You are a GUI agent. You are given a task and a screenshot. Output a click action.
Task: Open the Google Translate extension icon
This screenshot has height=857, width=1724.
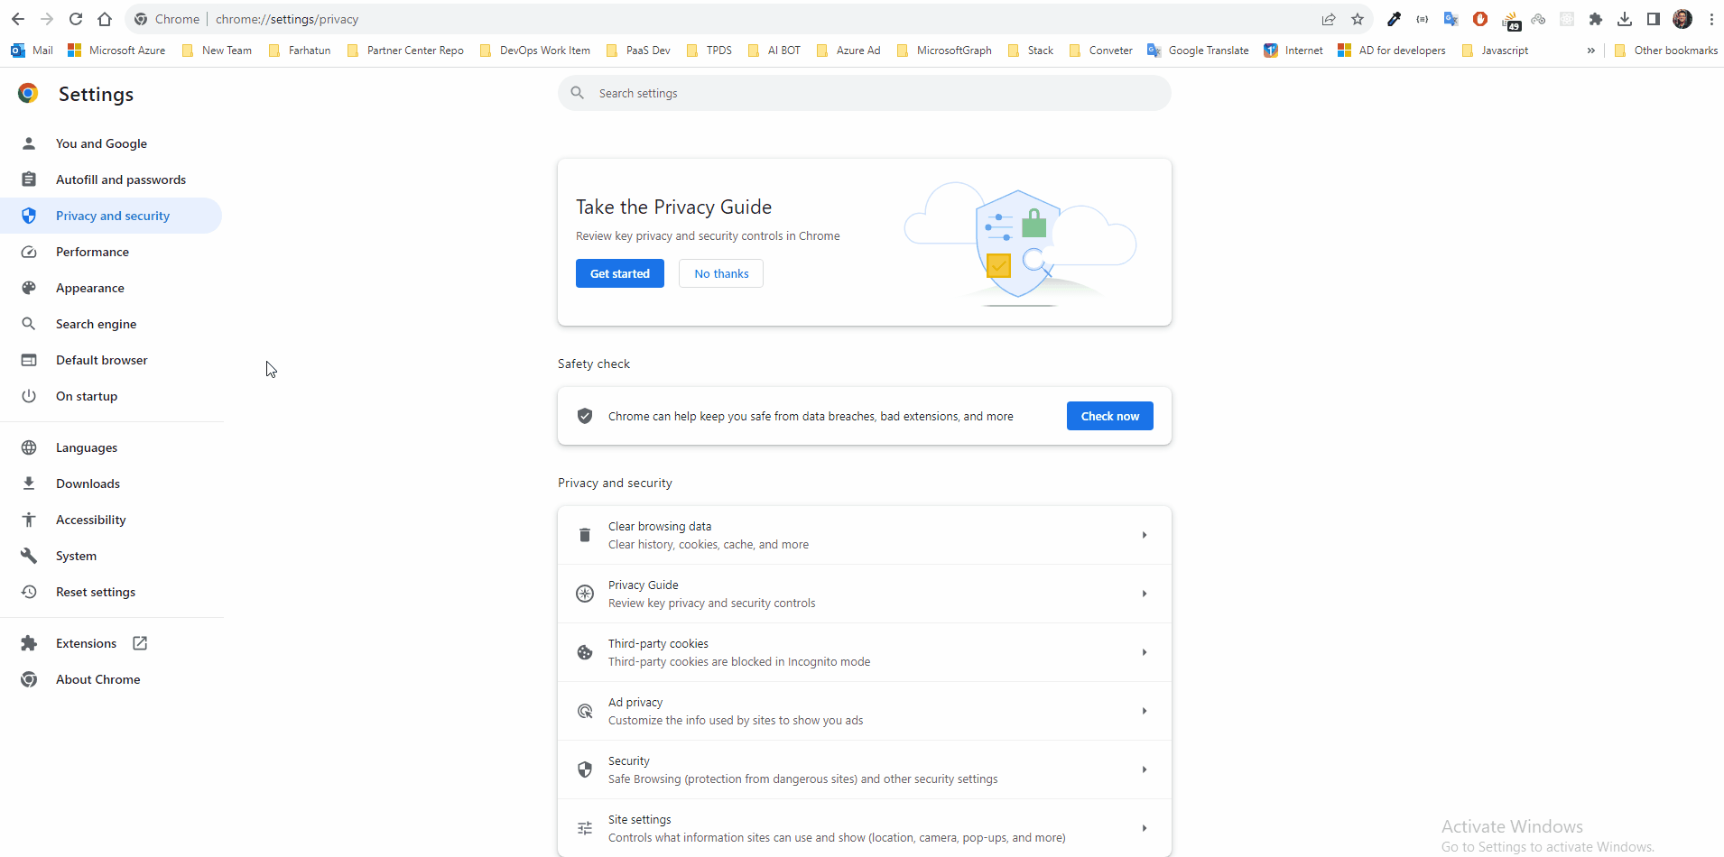[1451, 19]
